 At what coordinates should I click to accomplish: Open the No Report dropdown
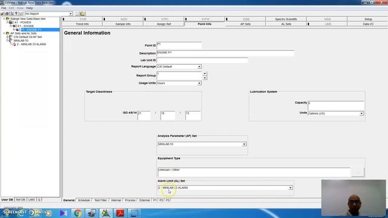pos(70,14)
